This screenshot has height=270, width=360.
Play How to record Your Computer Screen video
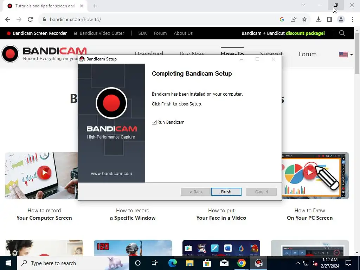click(44, 172)
